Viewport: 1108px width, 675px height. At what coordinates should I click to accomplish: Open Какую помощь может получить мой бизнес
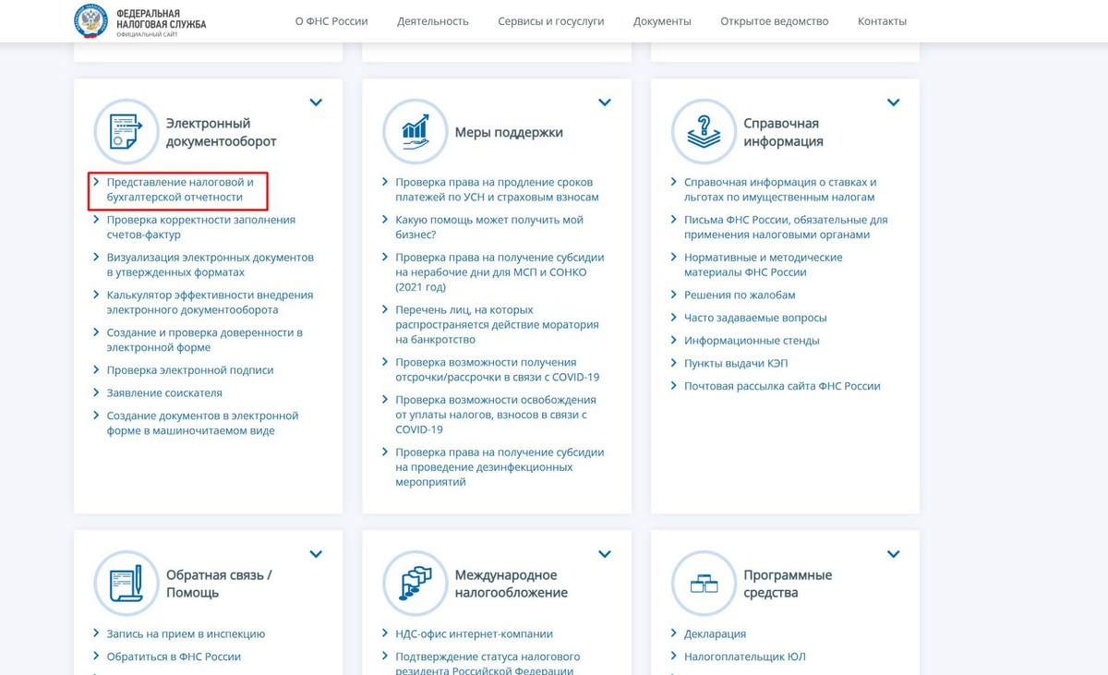point(489,227)
